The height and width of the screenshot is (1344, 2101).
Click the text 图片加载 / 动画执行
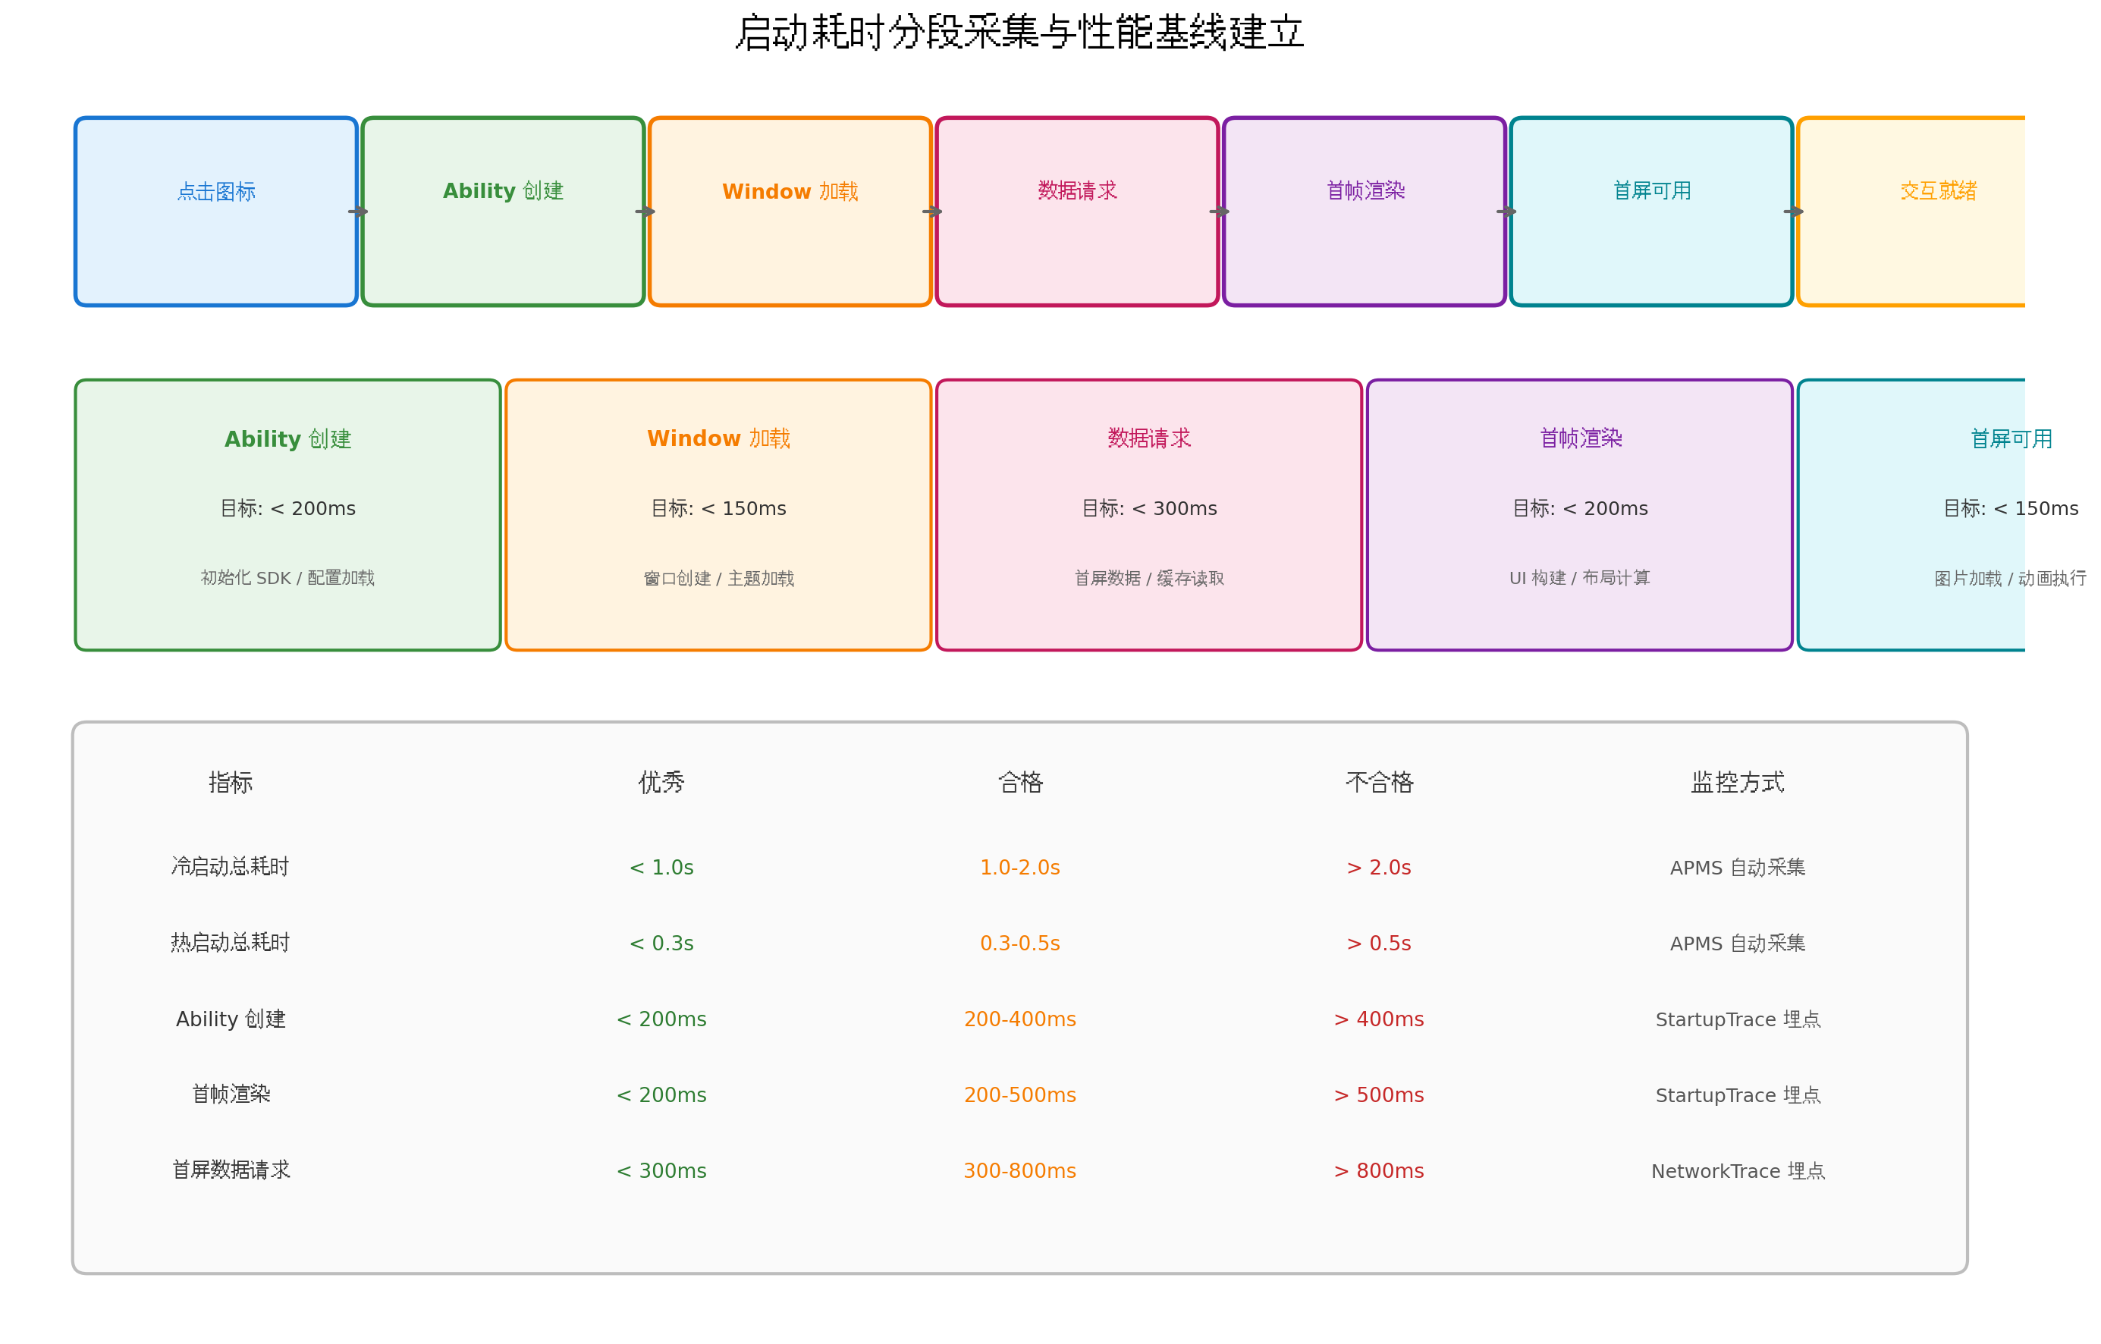pyautogui.click(x=2010, y=578)
